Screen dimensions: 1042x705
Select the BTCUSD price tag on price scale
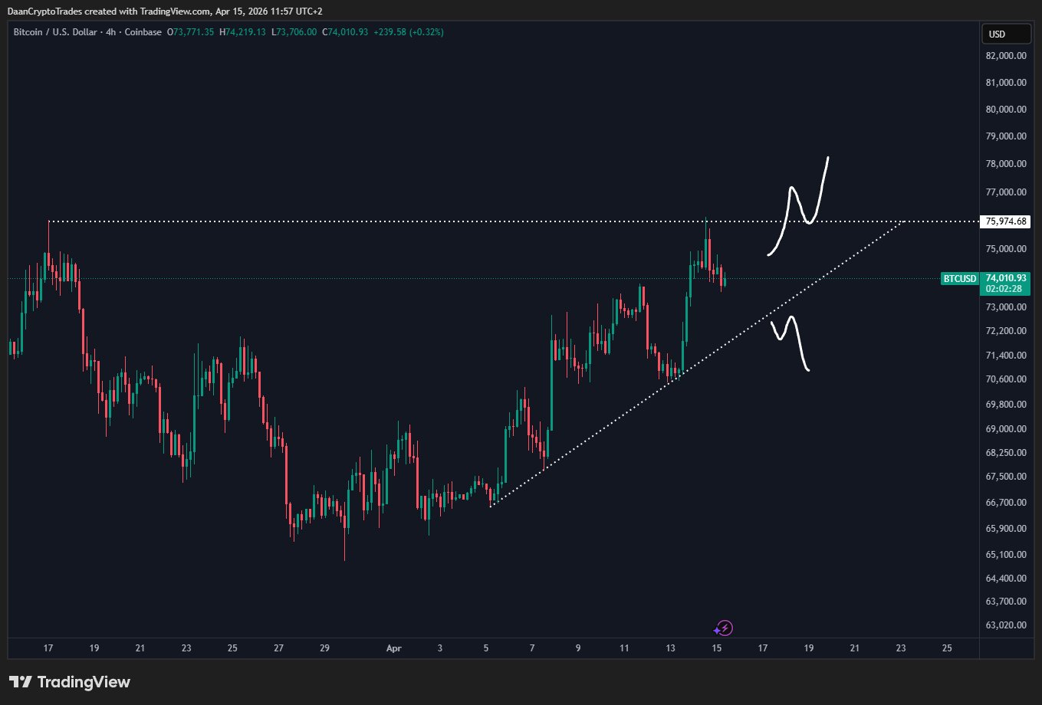click(959, 279)
